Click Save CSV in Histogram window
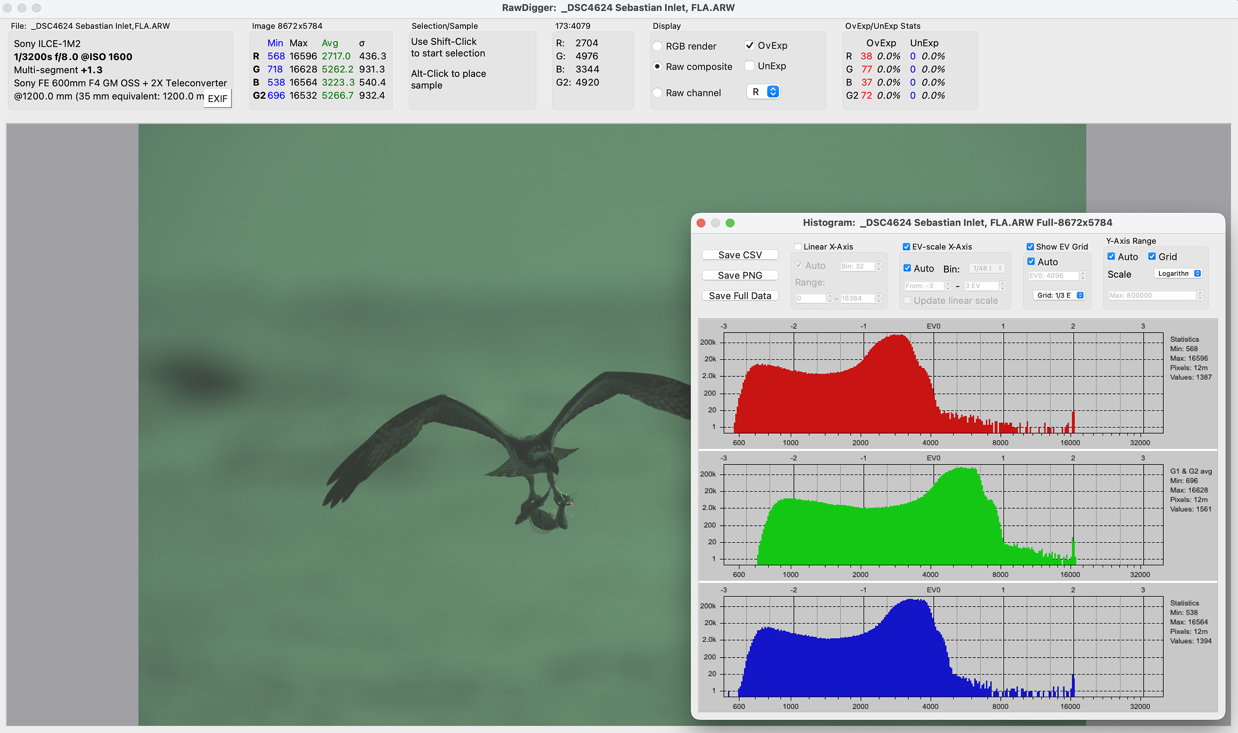The image size is (1238, 733). tap(740, 255)
